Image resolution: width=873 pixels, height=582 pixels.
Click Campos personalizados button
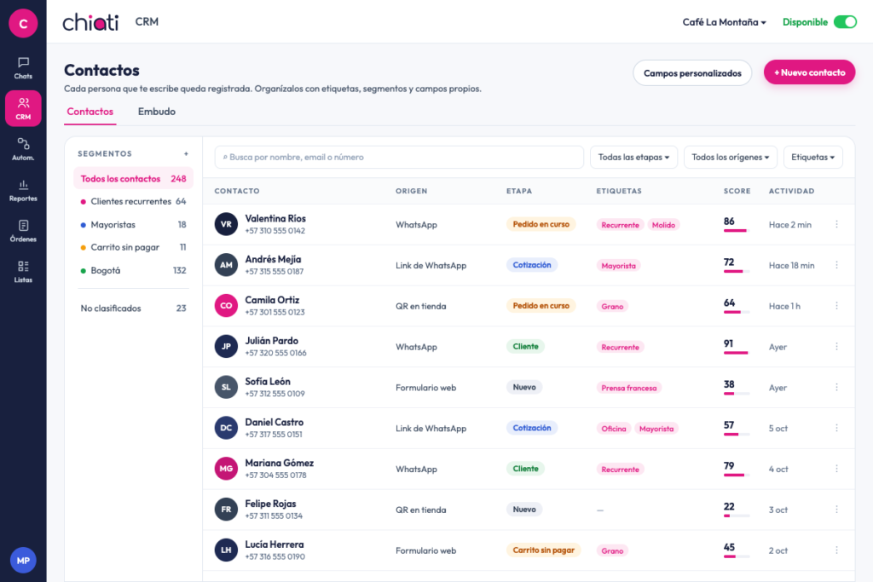click(x=692, y=73)
